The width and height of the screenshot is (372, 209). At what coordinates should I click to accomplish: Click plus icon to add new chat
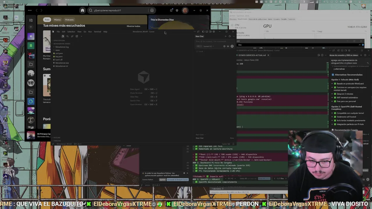pyautogui.click(x=226, y=36)
